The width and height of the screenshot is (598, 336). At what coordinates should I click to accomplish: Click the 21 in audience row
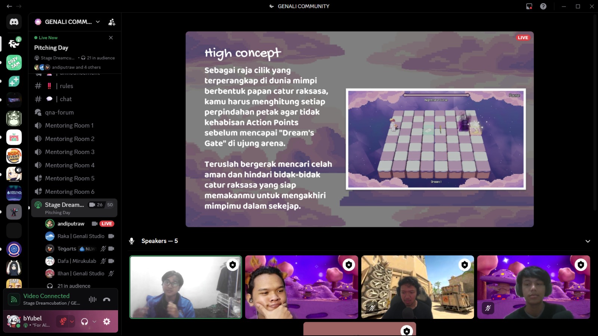click(80, 286)
